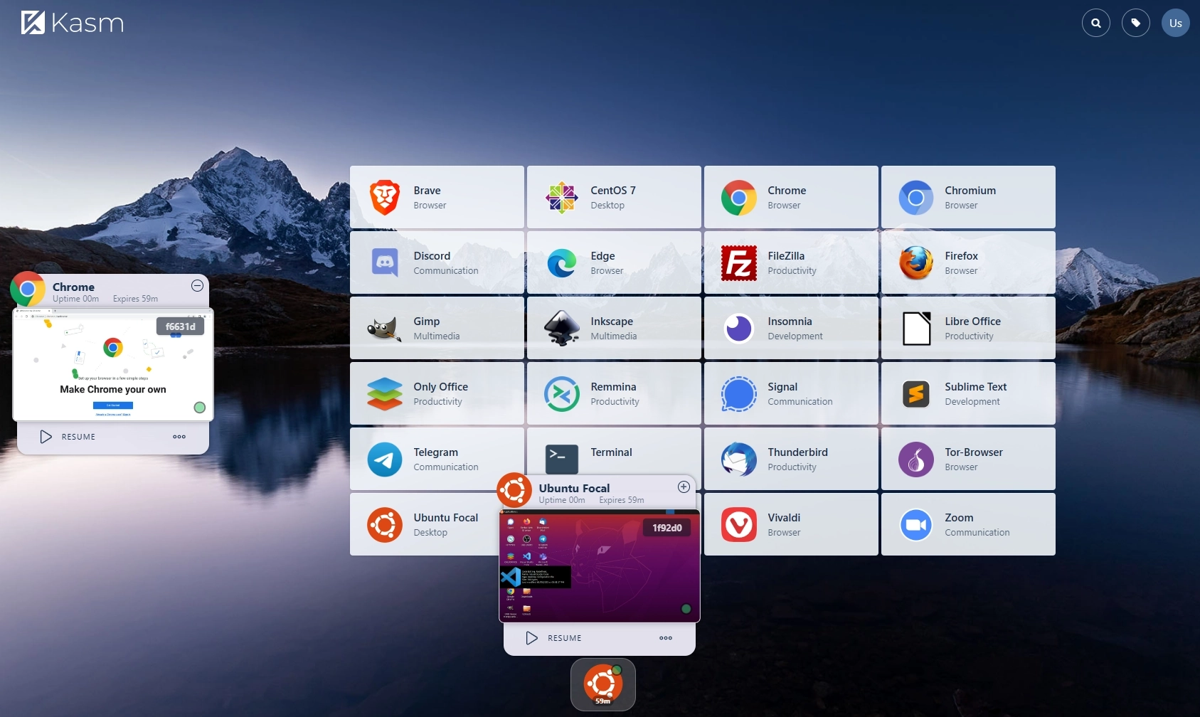This screenshot has width=1200, height=717.
Task: Expand the Ubuntu Focal session card
Action: (x=684, y=487)
